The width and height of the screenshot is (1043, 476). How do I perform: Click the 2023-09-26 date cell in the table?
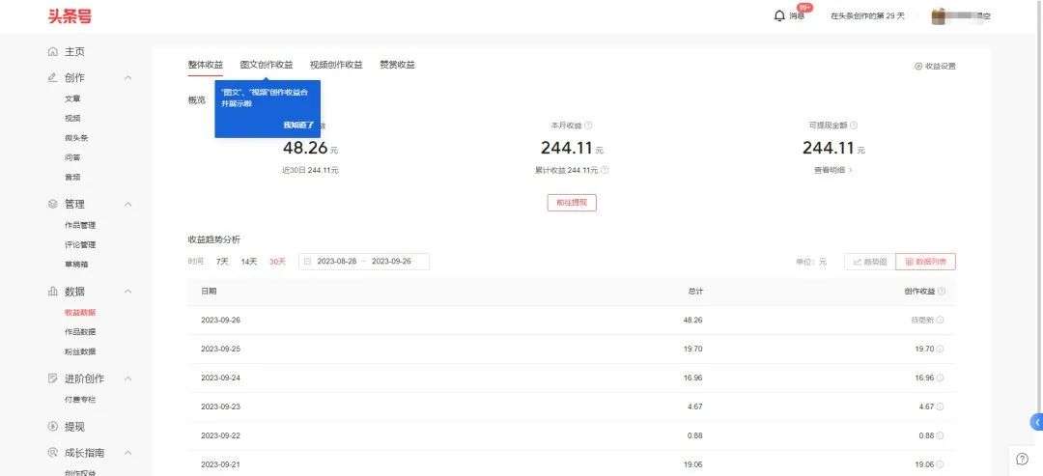click(x=221, y=320)
